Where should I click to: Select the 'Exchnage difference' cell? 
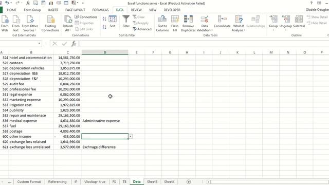(x=105, y=147)
